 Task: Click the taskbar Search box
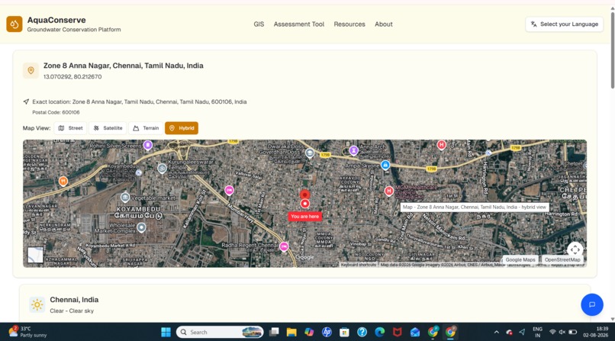[220, 333]
